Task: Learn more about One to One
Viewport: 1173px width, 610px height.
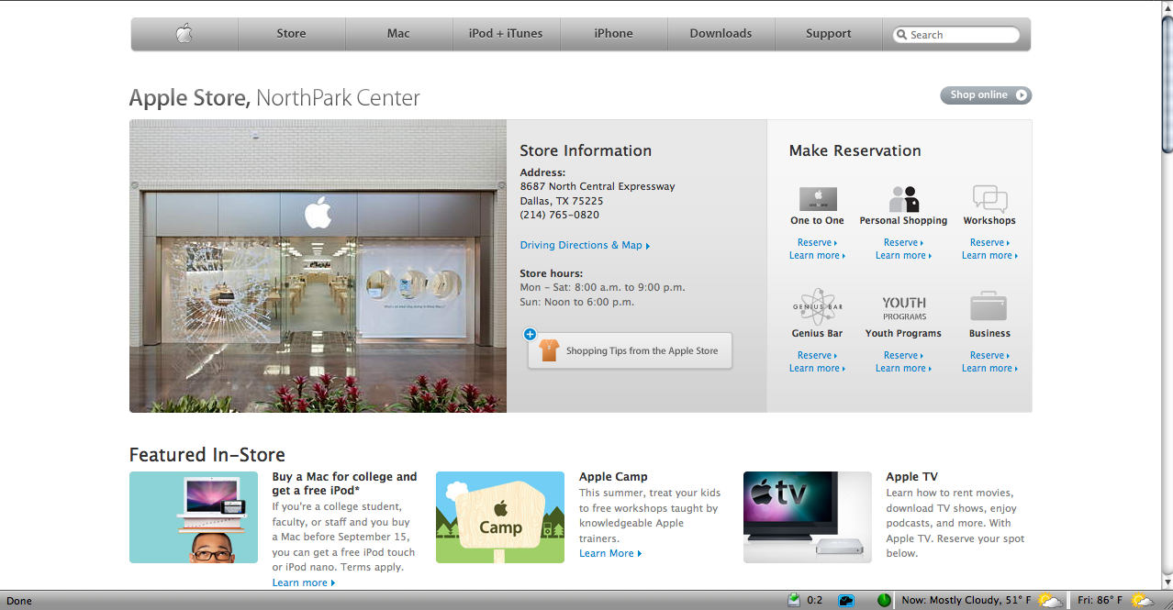Action: pyautogui.click(x=817, y=256)
